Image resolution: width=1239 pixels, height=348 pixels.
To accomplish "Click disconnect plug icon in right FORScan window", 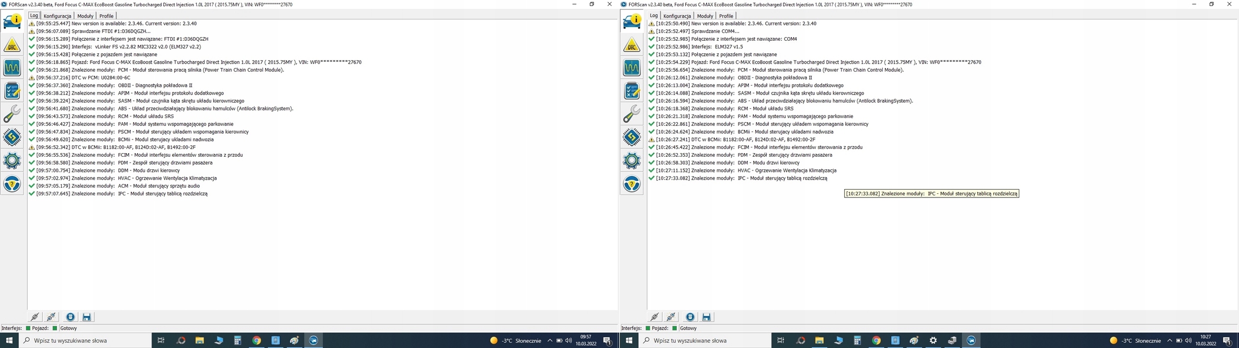I will pyautogui.click(x=671, y=317).
